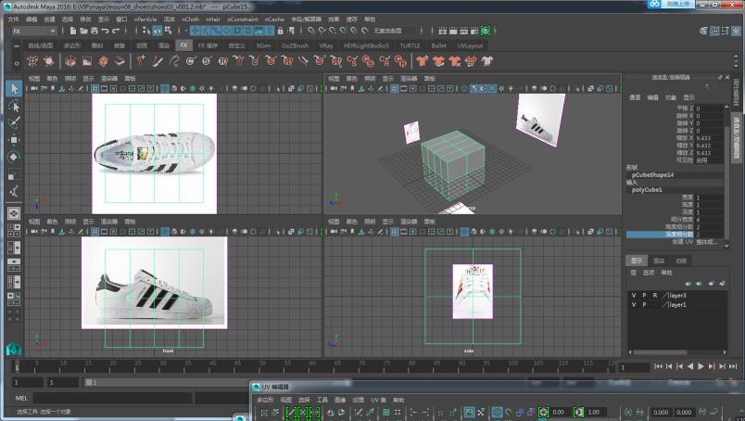Click frame 50 on the time slider
745x421 pixels.
(x=263, y=366)
